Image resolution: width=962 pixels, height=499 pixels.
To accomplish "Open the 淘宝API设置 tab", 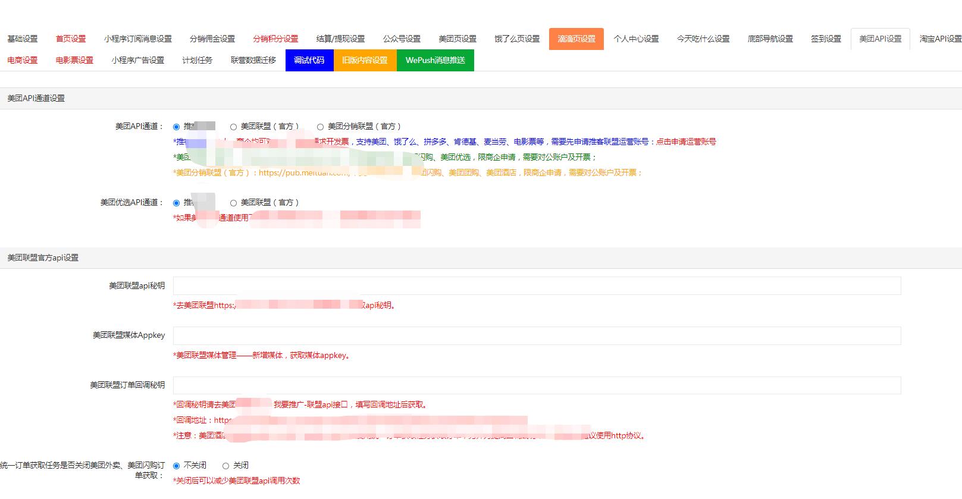I will [x=941, y=39].
